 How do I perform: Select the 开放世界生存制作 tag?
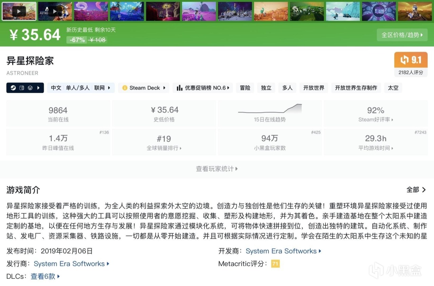click(356, 88)
